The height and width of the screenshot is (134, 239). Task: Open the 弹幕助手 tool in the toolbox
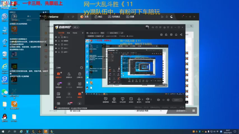(58, 75)
